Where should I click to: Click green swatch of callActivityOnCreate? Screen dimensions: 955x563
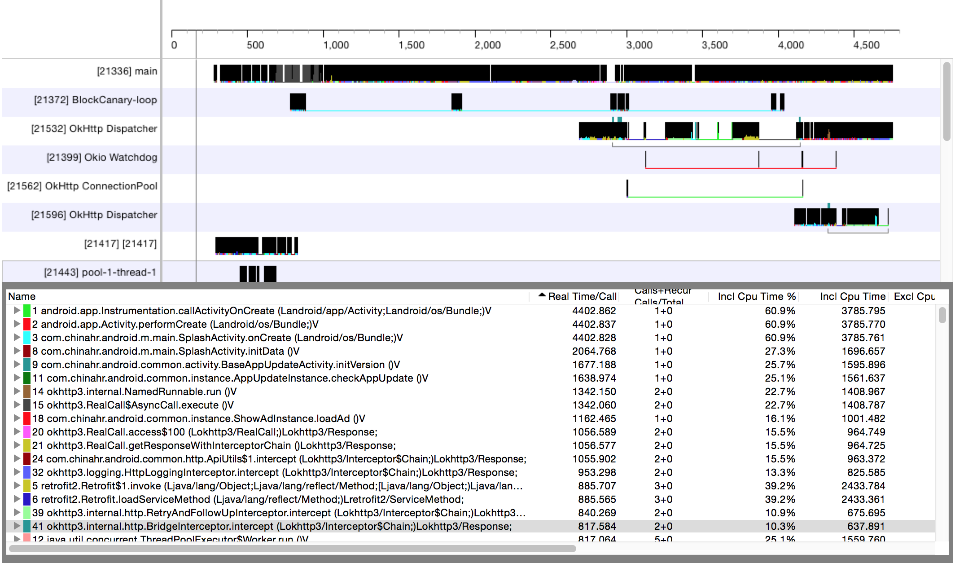point(27,311)
